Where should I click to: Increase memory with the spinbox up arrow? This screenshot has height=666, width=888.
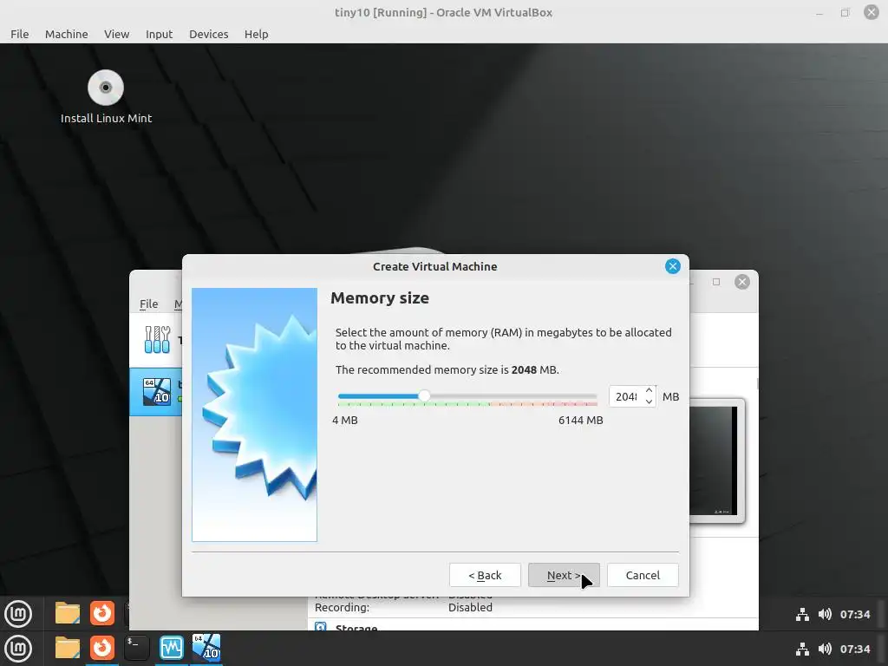click(x=649, y=391)
